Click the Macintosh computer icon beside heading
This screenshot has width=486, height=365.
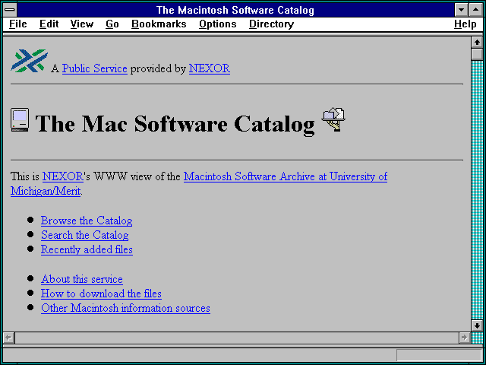(20, 119)
